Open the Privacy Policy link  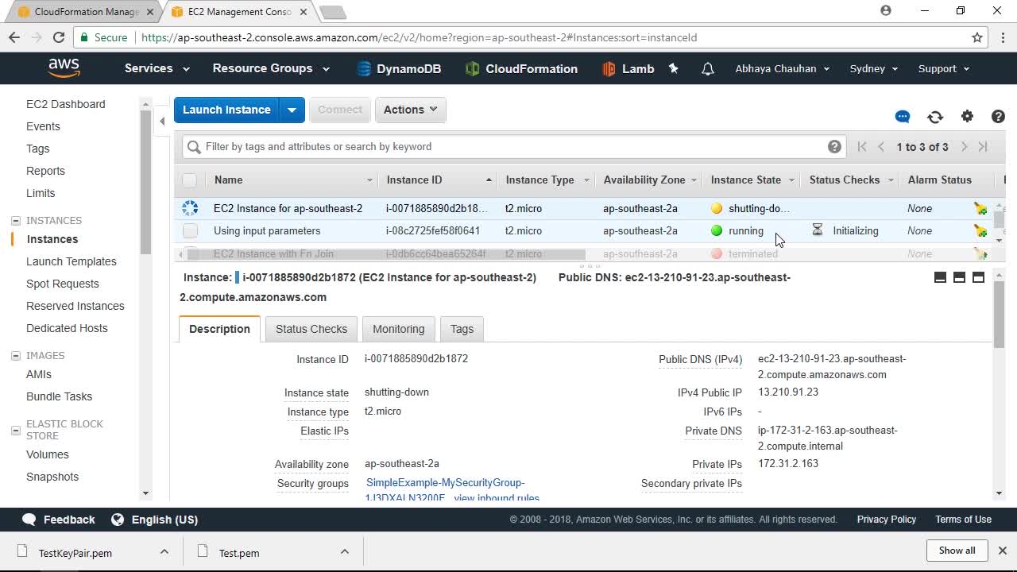[887, 520]
